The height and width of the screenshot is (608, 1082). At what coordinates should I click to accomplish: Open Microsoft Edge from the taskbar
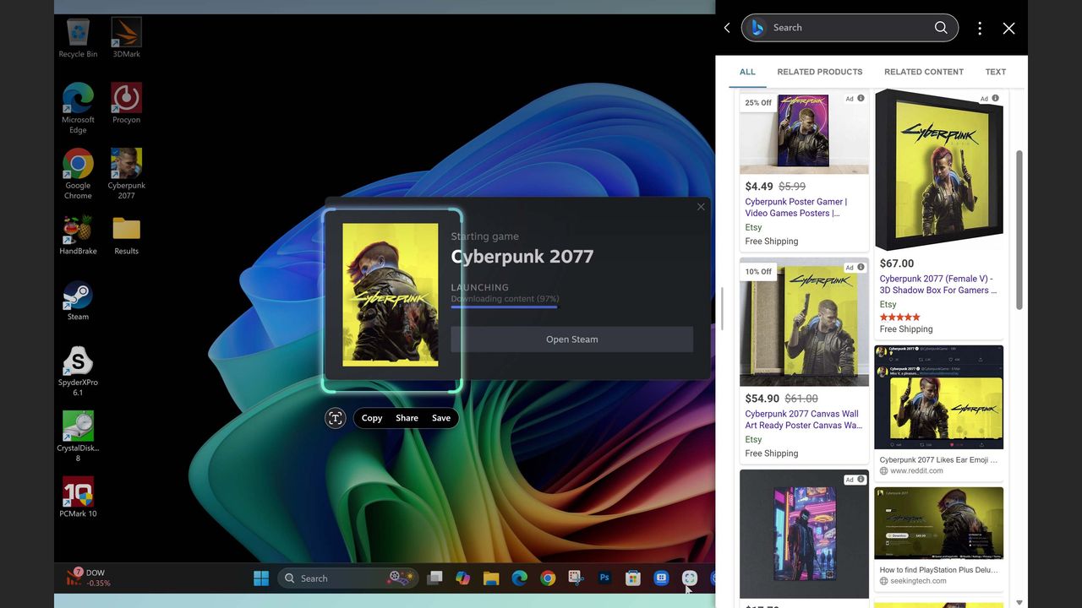pos(519,578)
